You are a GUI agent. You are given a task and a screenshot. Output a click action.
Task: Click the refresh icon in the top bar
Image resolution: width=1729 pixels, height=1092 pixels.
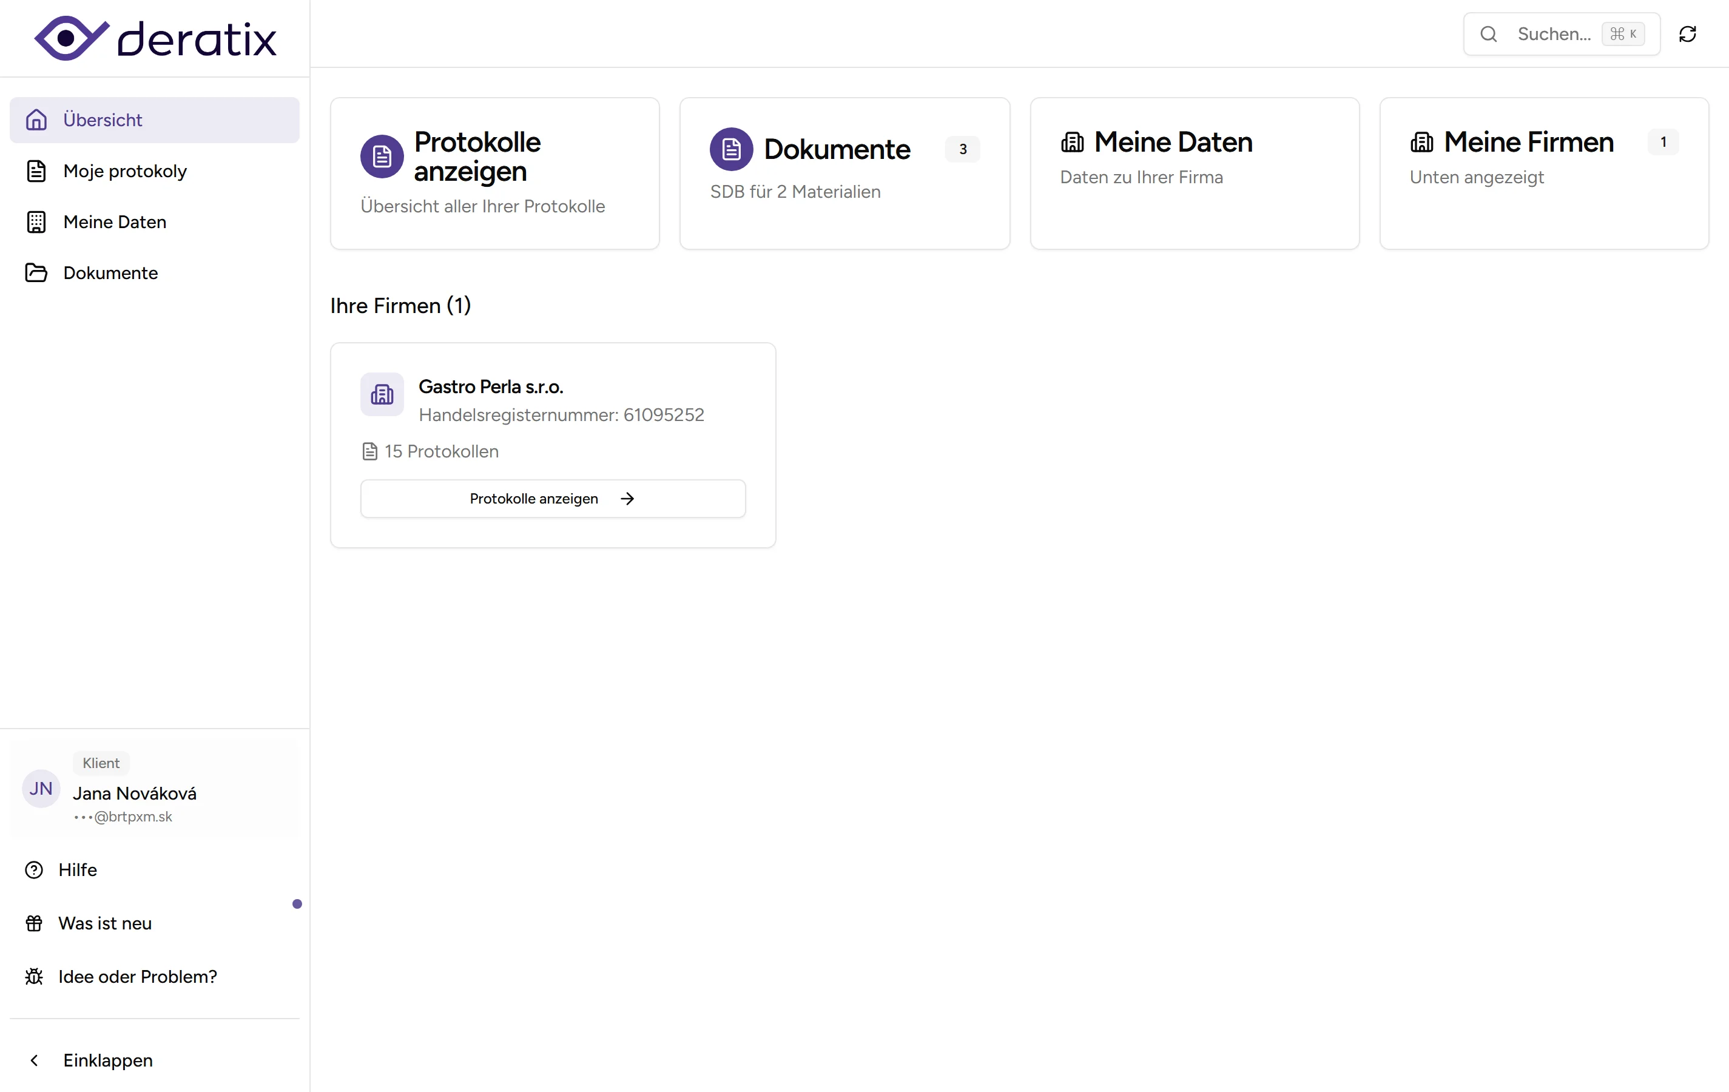click(x=1687, y=34)
